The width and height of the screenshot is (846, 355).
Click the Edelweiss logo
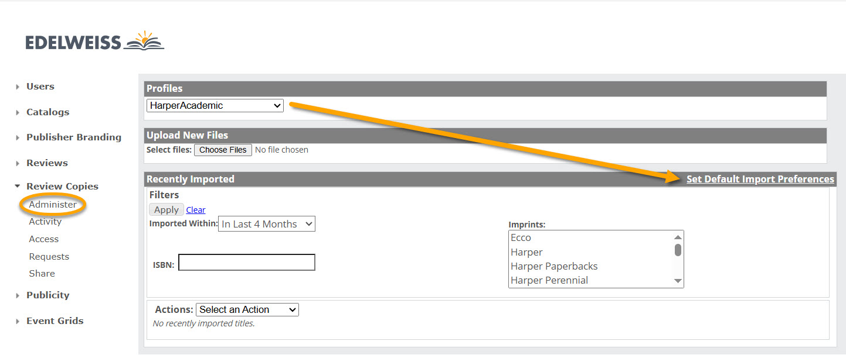pyautogui.click(x=94, y=42)
